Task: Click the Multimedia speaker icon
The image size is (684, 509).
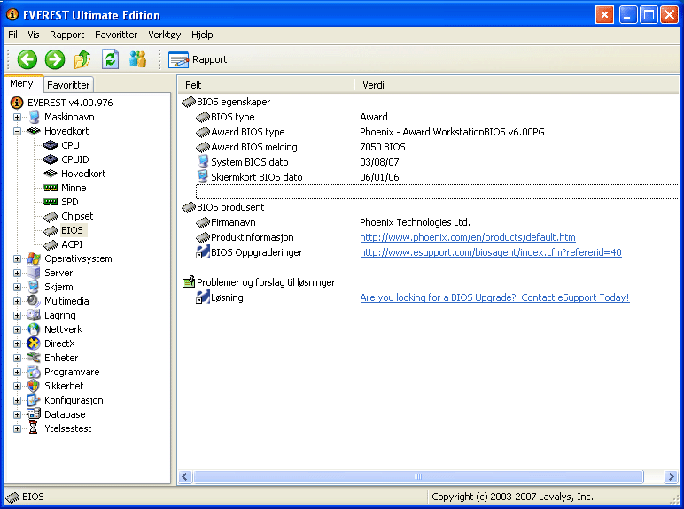Action: 34,301
